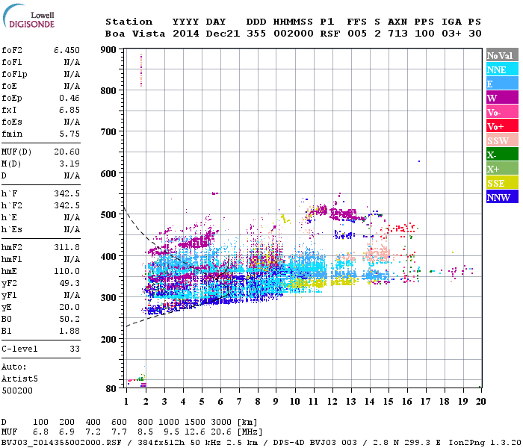This screenshot has height=448, width=523.
Task: Click the foEp value 0.46
Action: point(69,98)
